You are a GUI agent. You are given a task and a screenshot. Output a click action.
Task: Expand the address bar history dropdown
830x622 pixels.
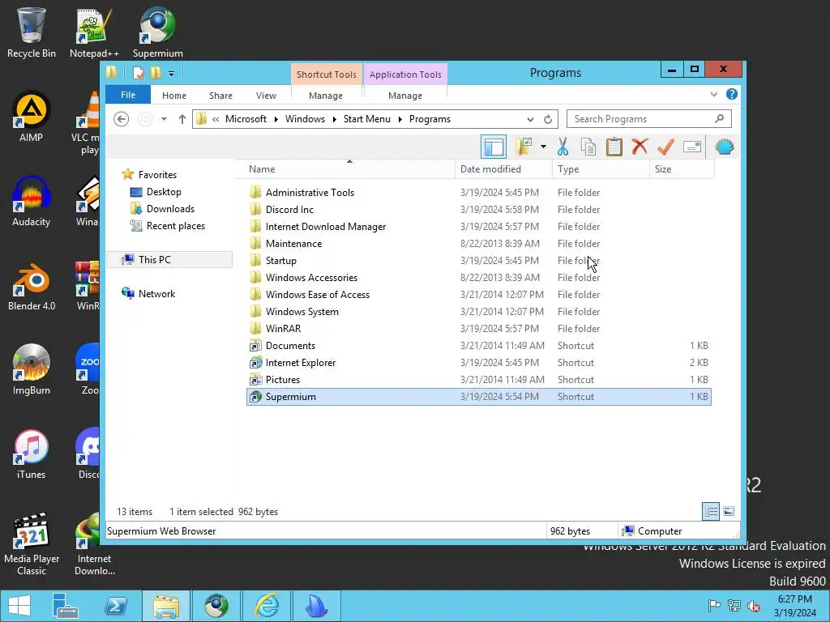pos(530,120)
